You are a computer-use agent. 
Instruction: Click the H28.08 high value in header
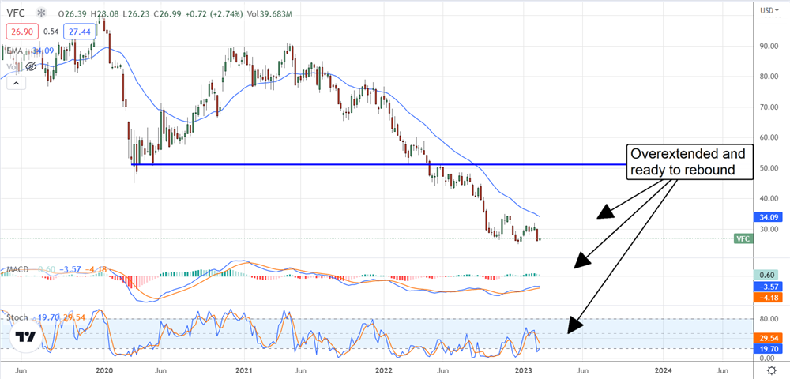pos(103,14)
